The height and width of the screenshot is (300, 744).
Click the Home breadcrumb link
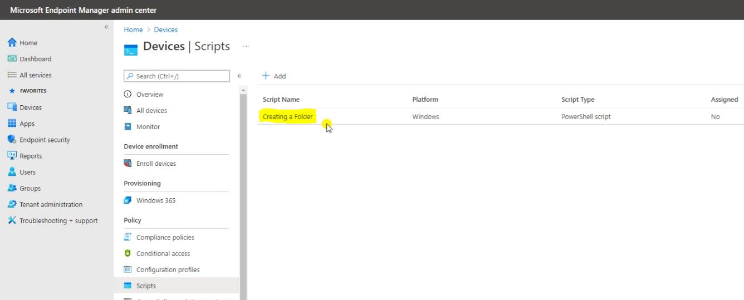(x=133, y=29)
